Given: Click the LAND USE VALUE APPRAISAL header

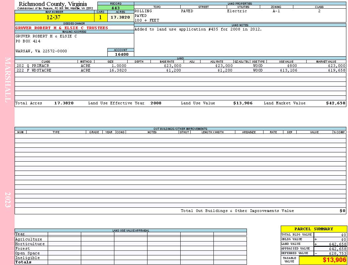Looking at the screenshot, I should (131, 231).
